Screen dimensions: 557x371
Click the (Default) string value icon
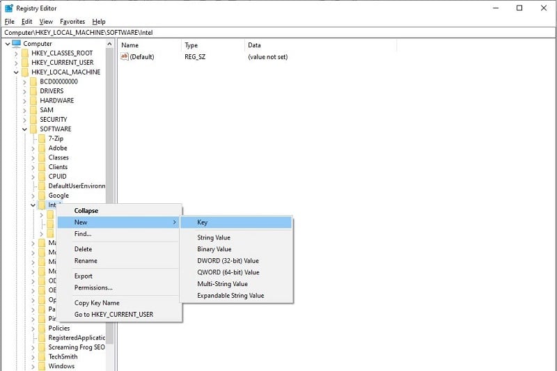pyautogui.click(x=125, y=56)
